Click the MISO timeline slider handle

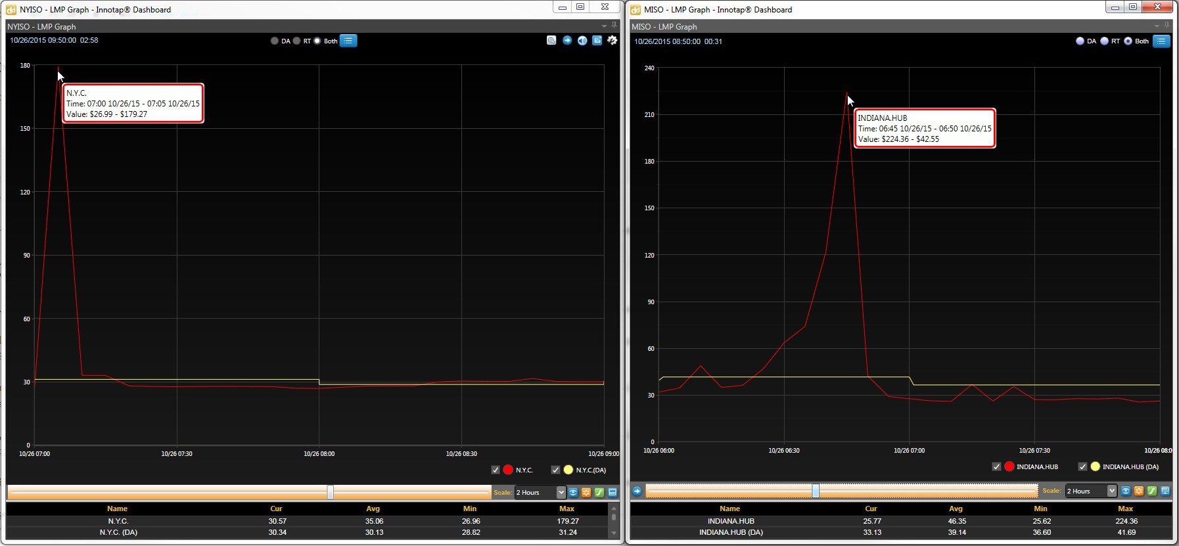816,491
